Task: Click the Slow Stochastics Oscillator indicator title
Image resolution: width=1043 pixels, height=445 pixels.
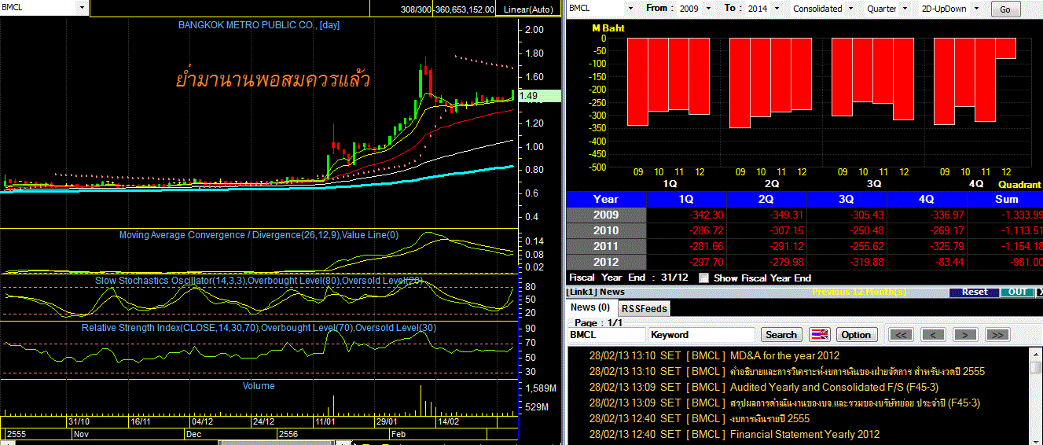Action: pos(259,280)
